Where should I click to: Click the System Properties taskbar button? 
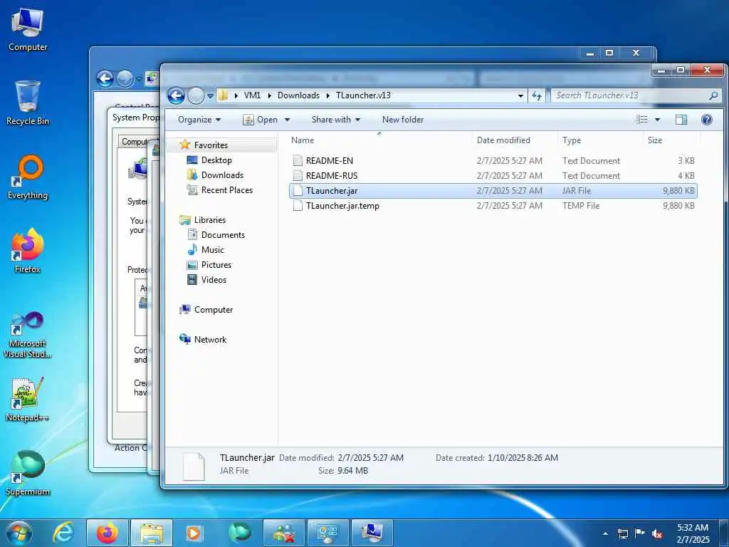coord(372,533)
